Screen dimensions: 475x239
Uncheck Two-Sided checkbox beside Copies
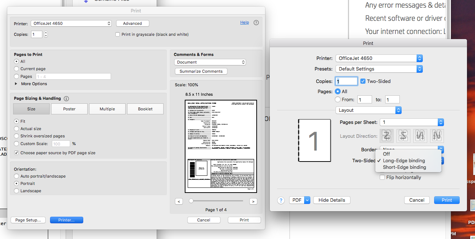tap(363, 81)
